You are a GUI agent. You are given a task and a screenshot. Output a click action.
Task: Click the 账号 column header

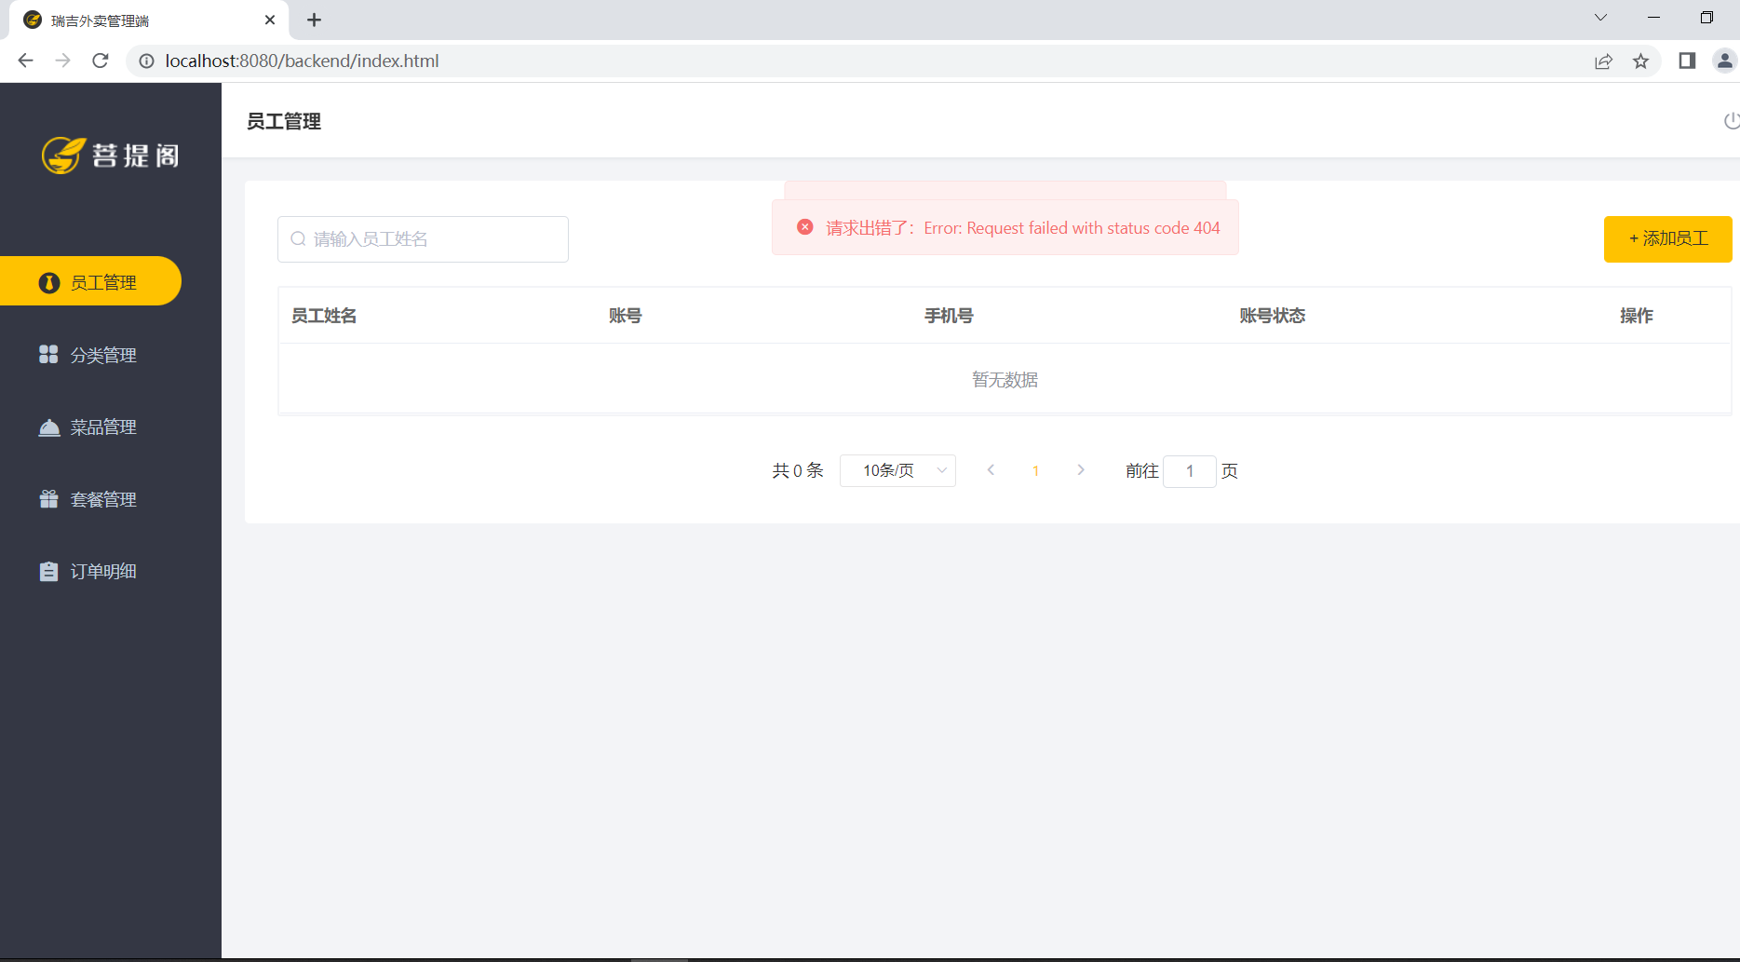tap(626, 316)
